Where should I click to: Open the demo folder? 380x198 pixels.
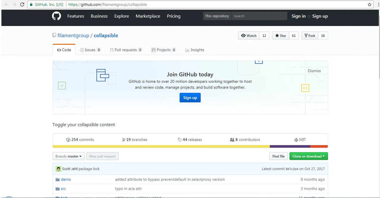coord(66,179)
